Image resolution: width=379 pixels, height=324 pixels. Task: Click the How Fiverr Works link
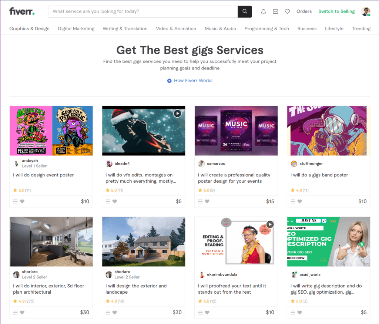[193, 80]
